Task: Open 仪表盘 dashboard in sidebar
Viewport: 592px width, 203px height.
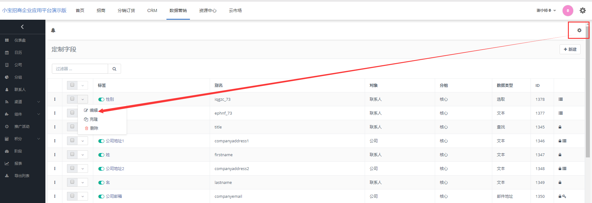Action: (x=20, y=40)
